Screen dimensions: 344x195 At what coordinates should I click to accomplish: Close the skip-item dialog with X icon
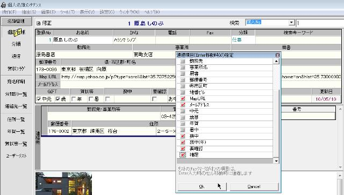277,55
